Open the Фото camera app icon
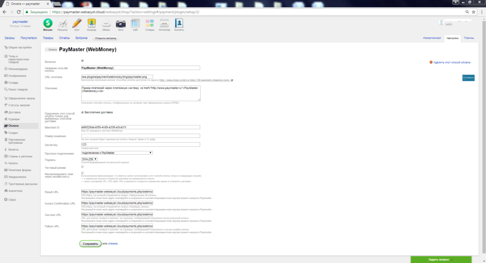The width and height of the screenshot is (486, 263). pos(121,25)
